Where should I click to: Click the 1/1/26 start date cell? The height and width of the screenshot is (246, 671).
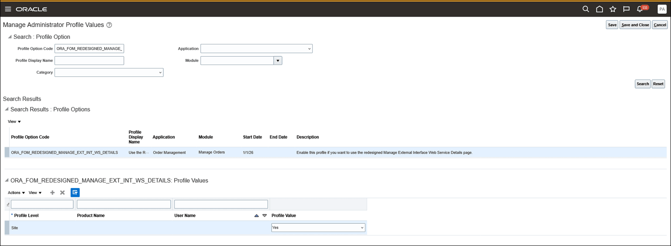coord(248,153)
